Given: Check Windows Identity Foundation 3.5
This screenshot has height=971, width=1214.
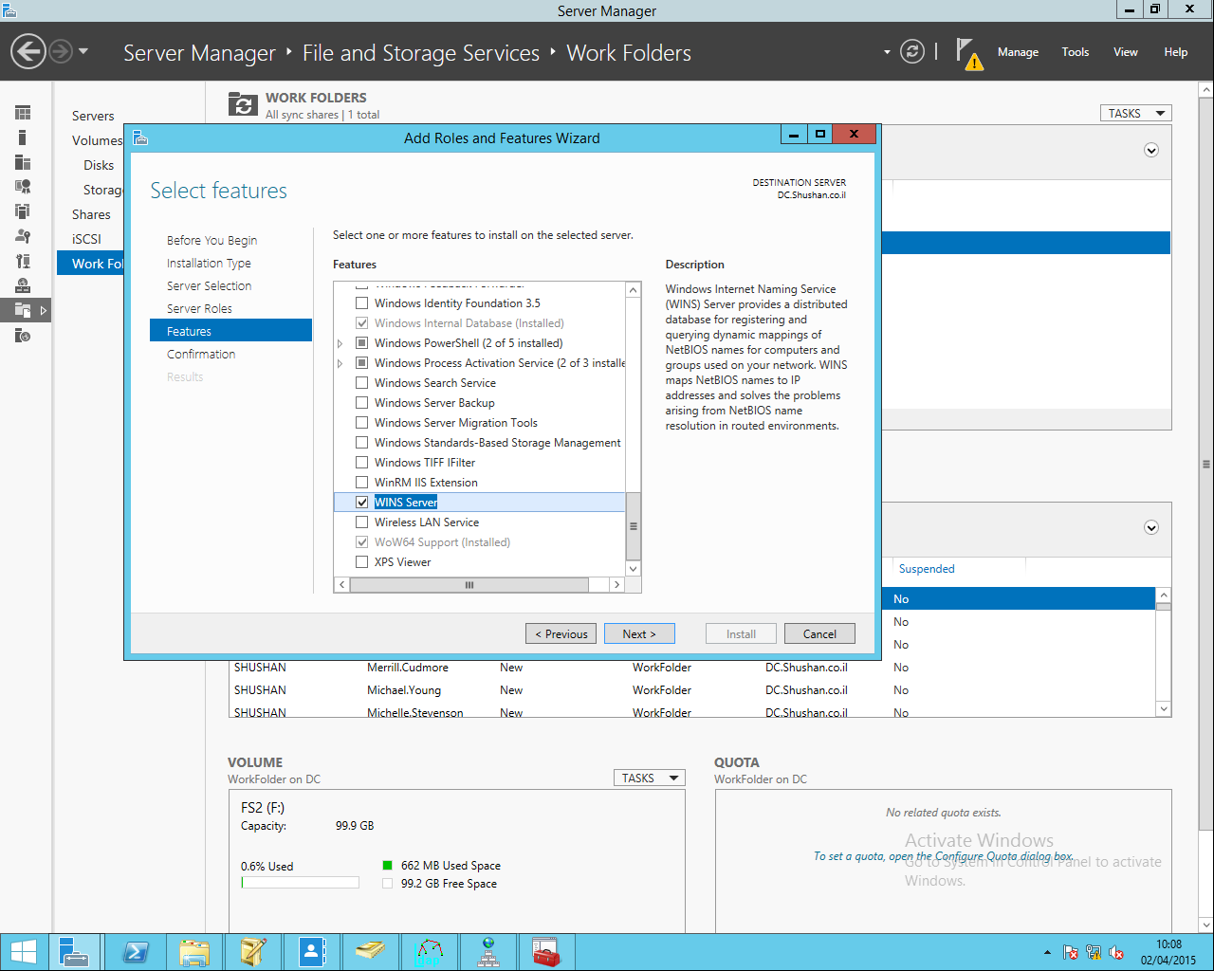Looking at the screenshot, I should 361,303.
